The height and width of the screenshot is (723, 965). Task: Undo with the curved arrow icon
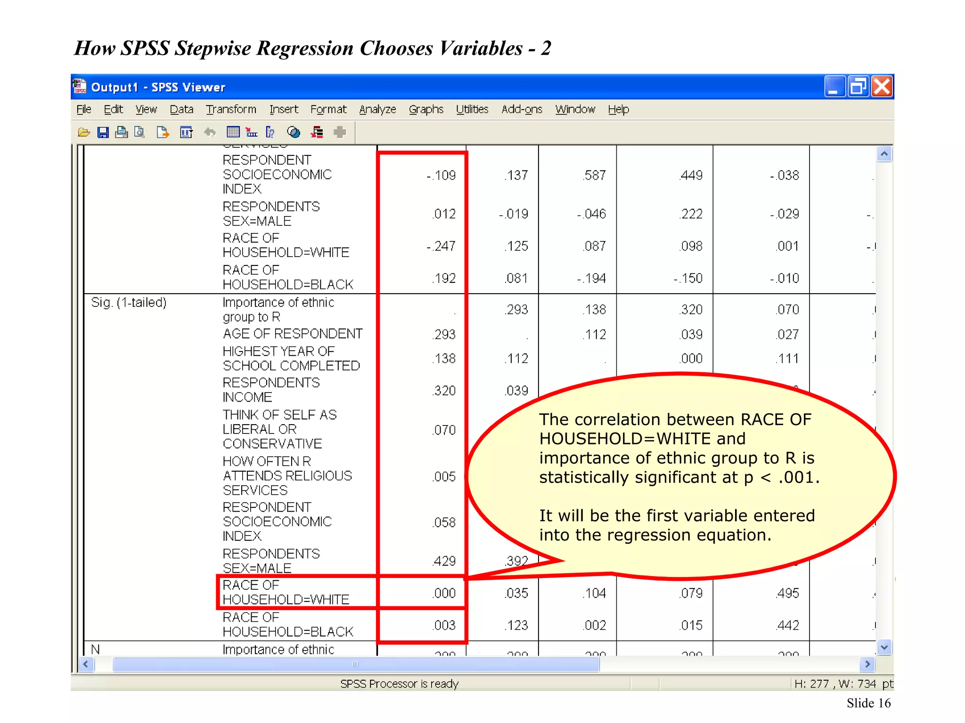[210, 132]
